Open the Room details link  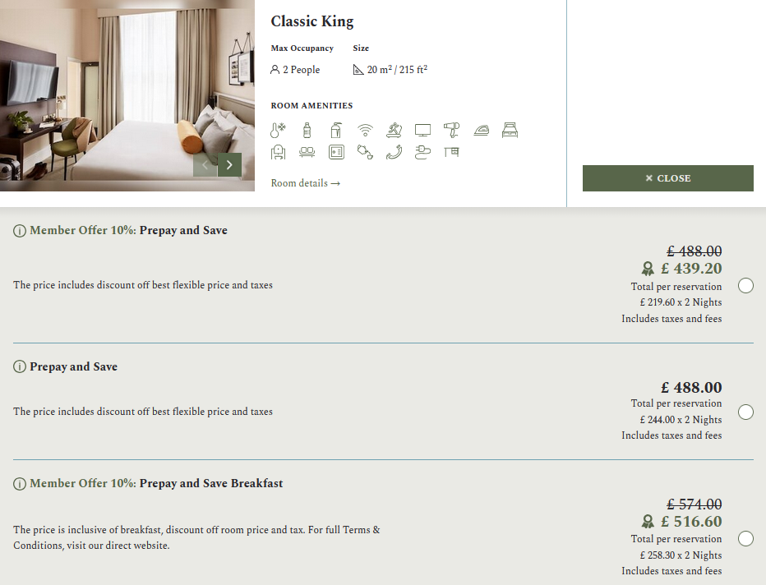click(305, 182)
